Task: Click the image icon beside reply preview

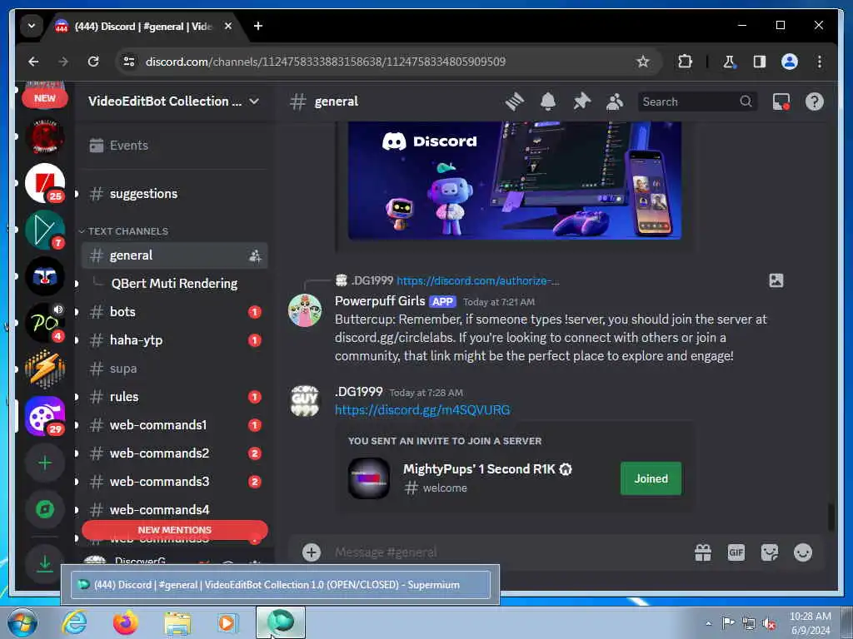Action: [x=776, y=280]
